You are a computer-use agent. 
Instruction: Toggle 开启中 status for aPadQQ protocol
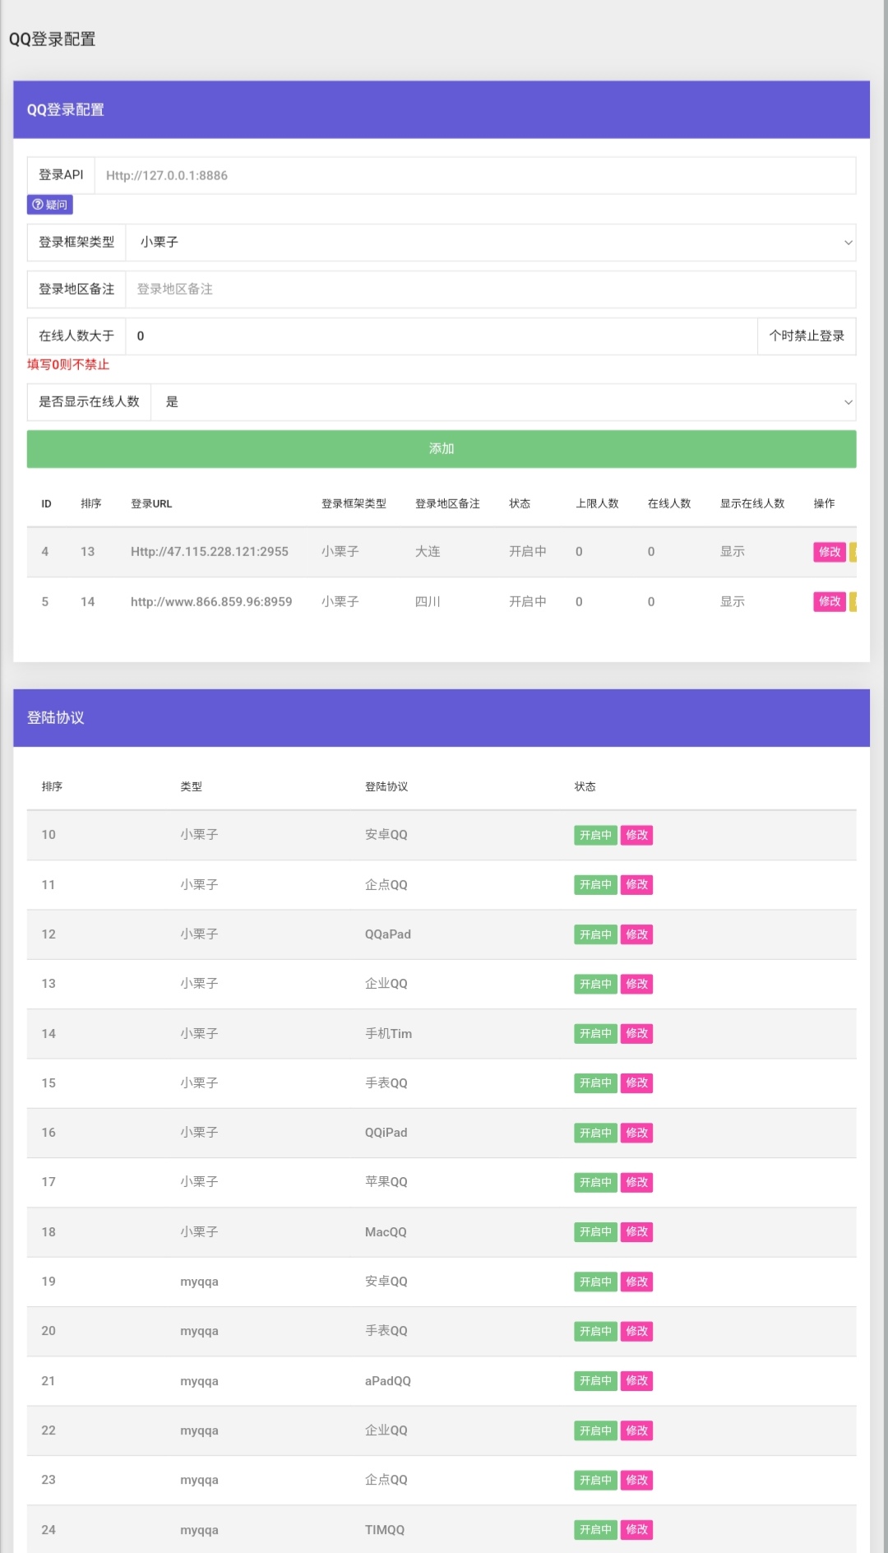(x=595, y=1381)
